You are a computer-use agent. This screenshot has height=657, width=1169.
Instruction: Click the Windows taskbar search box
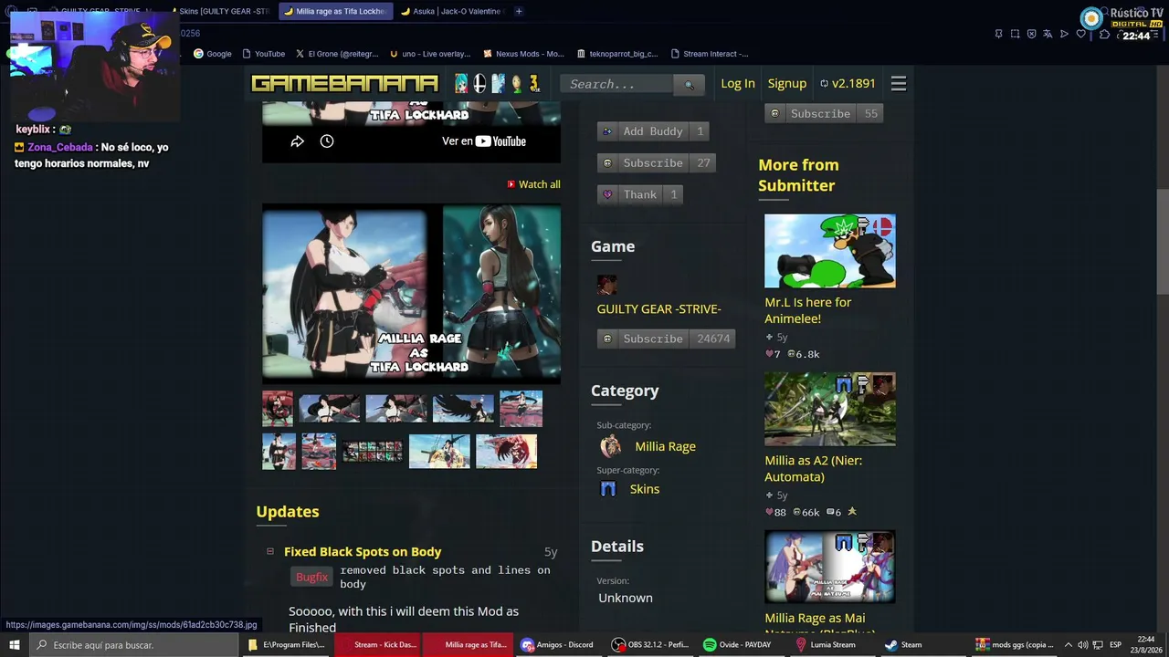pyautogui.click(x=132, y=645)
